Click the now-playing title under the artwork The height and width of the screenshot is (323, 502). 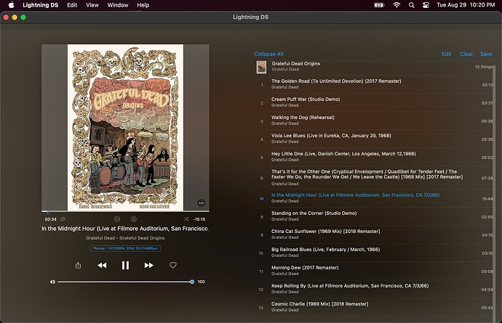pyautogui.click(x=125, y=229)
